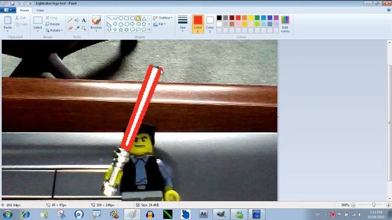Choose the highlighted Polygon shape

[x=138, y=18]
